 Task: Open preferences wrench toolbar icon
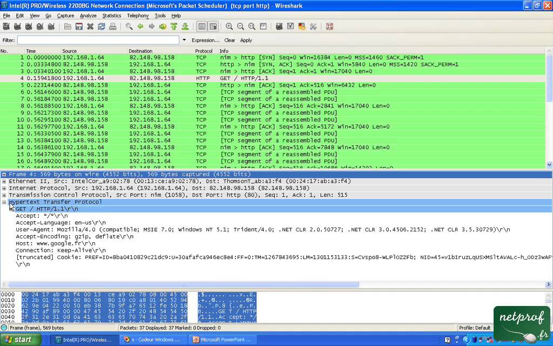[x=313, y=26]
